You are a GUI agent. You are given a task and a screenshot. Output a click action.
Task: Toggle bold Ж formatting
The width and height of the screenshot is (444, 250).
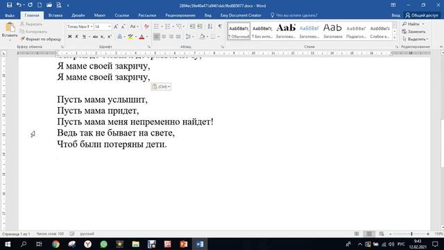tap(69, 37)
